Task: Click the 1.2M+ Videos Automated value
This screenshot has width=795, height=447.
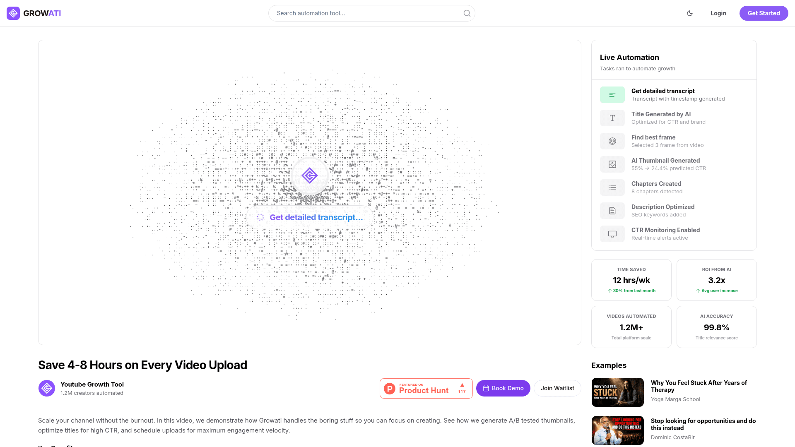Action: 631,327
